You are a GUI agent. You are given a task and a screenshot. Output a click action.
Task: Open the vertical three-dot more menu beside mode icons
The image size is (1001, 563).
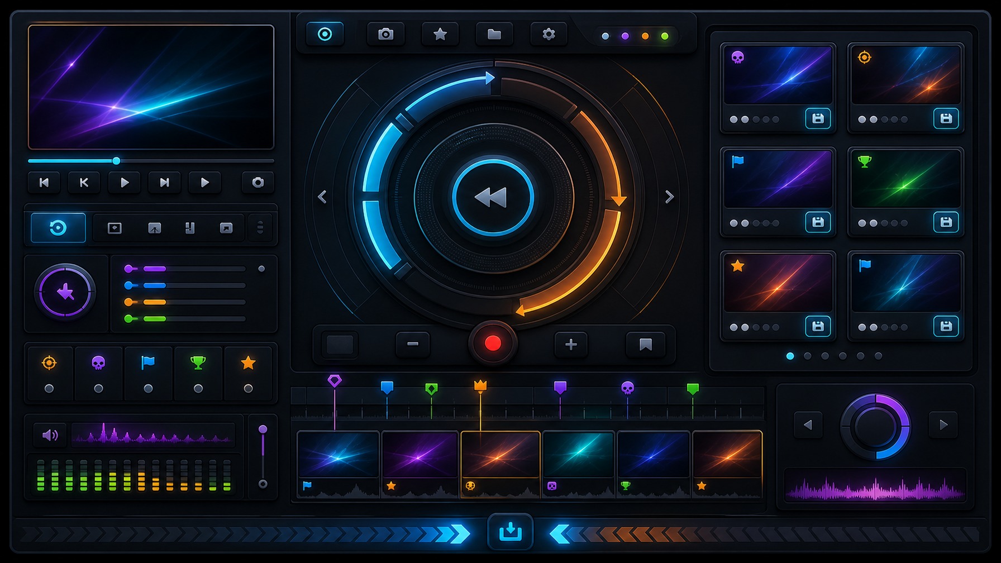tap(260, 228)
